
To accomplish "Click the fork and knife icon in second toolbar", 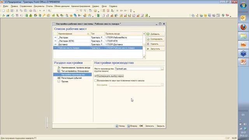I will point(17,16).
